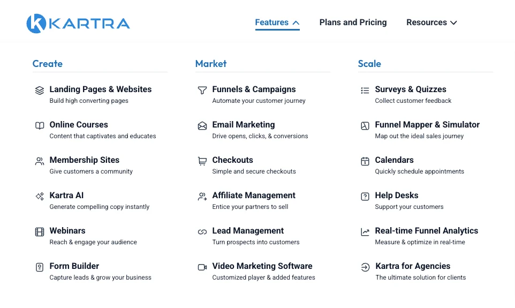Open Plans and Pricing page
The width and height of the screenshot is (515, 308).
tap(353, 22)
